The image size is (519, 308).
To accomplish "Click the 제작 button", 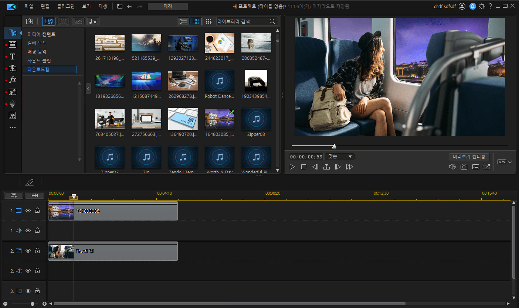I will coord(167,6).
